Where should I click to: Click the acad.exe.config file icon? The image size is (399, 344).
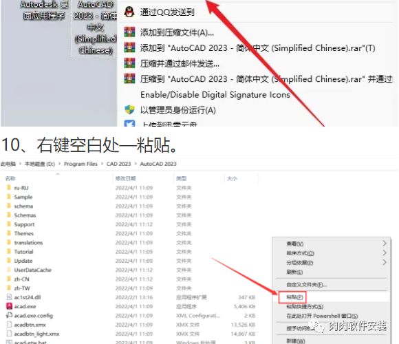(9, 315)
